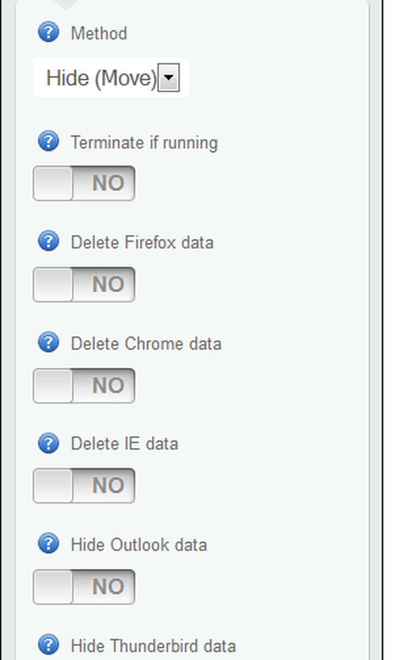View help for Hide Outlook data
Image resolution: width=395 pixels, height=660 pixels.
[x=48, y=543]
